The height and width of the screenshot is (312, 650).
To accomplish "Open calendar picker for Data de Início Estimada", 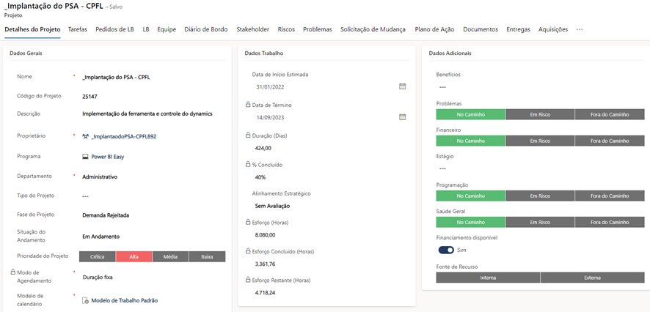I will click(402, 86).
